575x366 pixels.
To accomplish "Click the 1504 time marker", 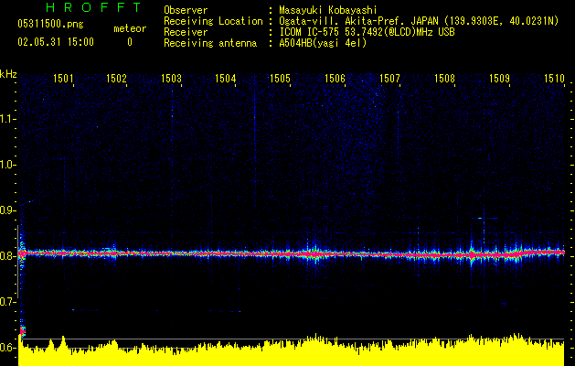I will coord(225,79).
